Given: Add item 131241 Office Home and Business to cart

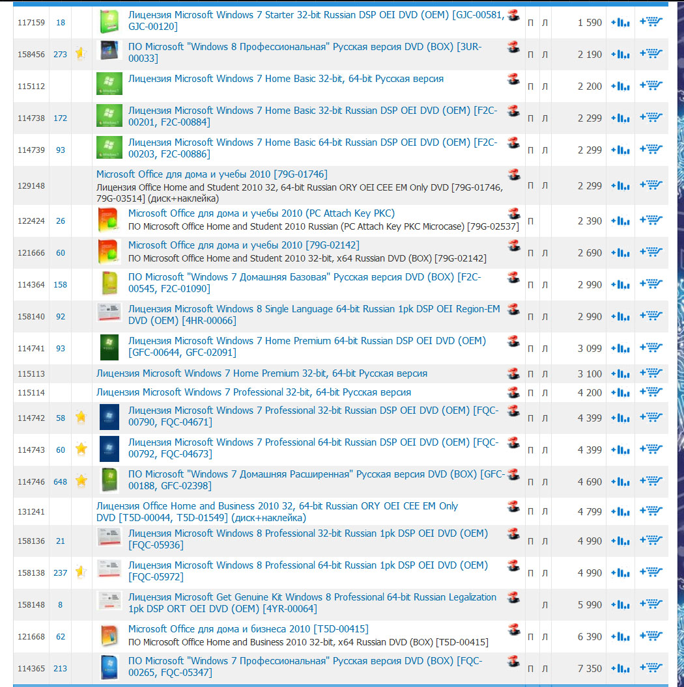Looking at the screenshot, I should [x=651, y=511].
